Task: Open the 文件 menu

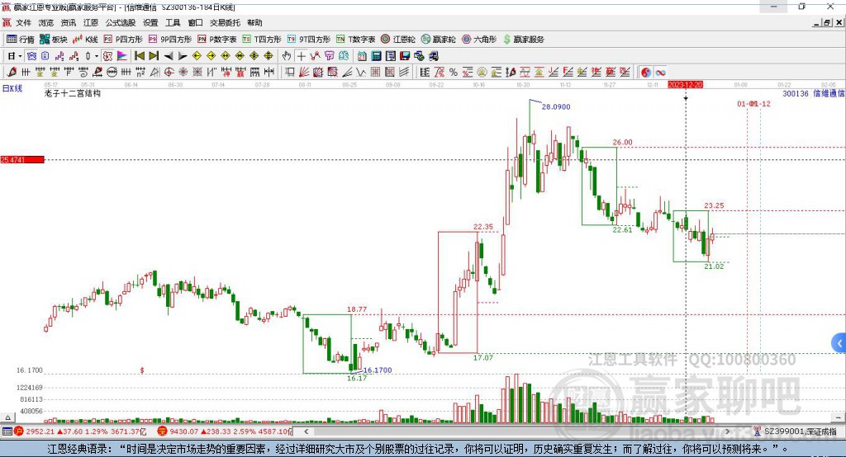Action: point(23,22)
